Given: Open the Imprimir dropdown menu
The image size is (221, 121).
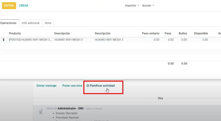Looking at the screenshot, I should point(132,6).
